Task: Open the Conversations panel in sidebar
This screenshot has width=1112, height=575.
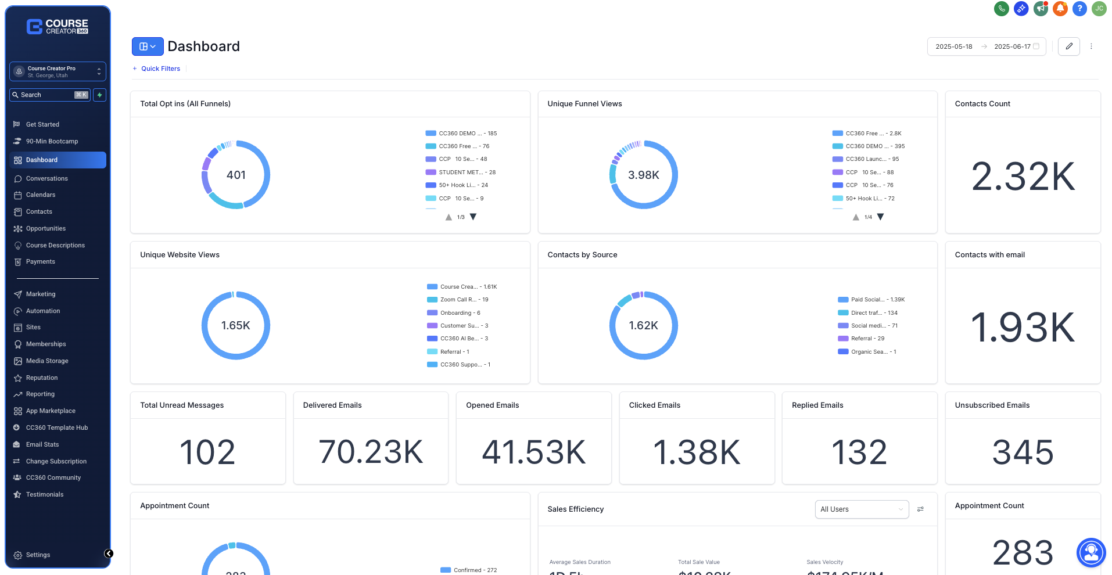Action: coord(46,178)
